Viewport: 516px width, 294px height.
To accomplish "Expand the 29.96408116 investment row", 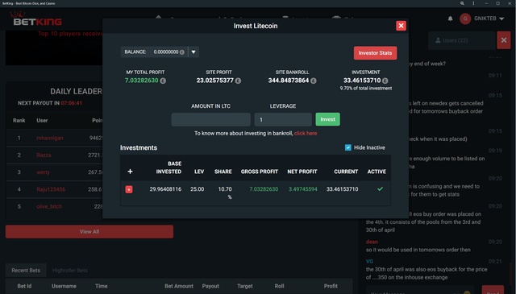I will point(129,189).
